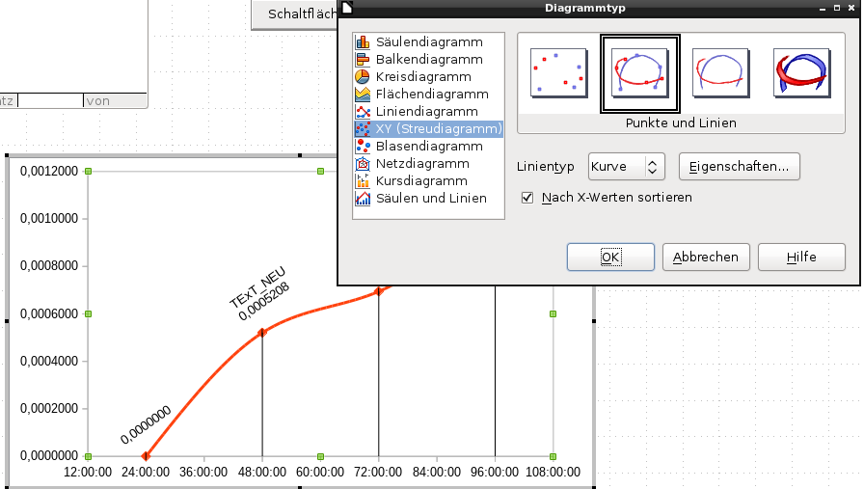Select the Flächendiagramm area chart icon
Screen dimensions: 864x489
pos(363,95)
